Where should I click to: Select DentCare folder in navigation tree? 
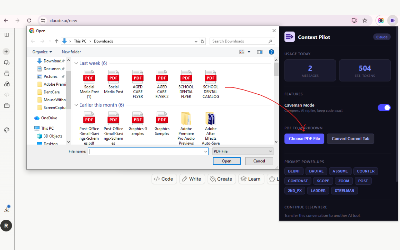(51, 92)
